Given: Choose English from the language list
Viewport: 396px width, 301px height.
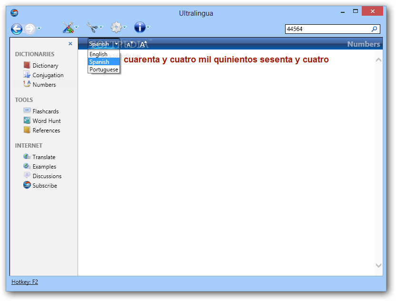Looking at the screenshot, I should pyautogui.click(x=104, y=54).
